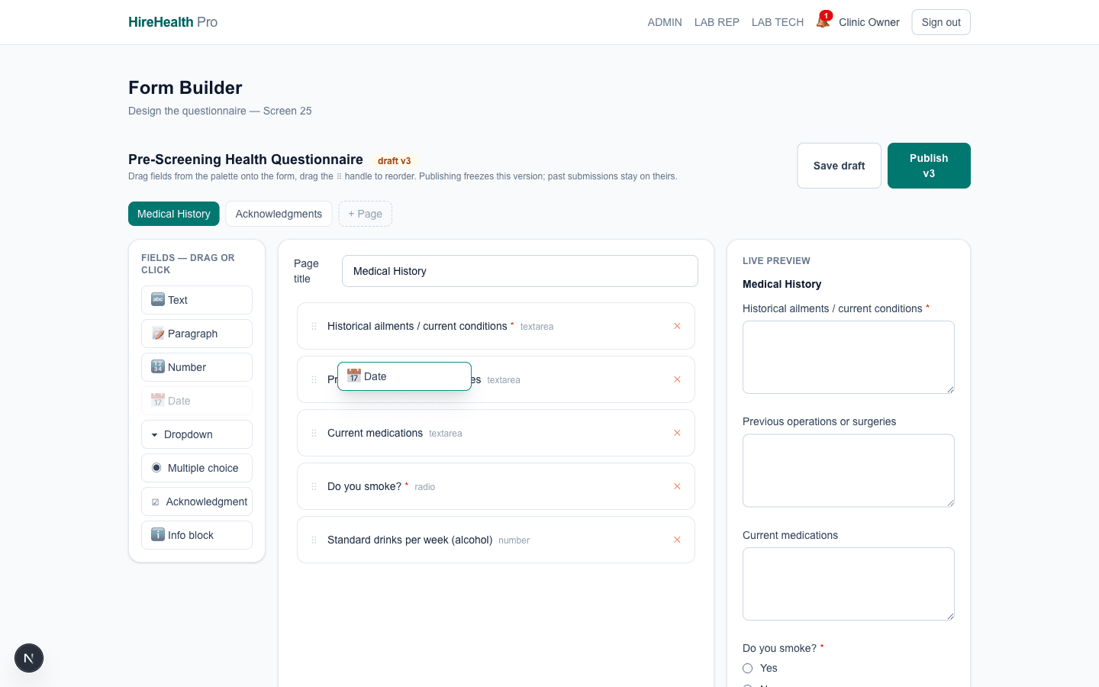Screen dimensions: 1099x687
Task: Open the notification bell with badge
Action: click(x=823, y=21)
